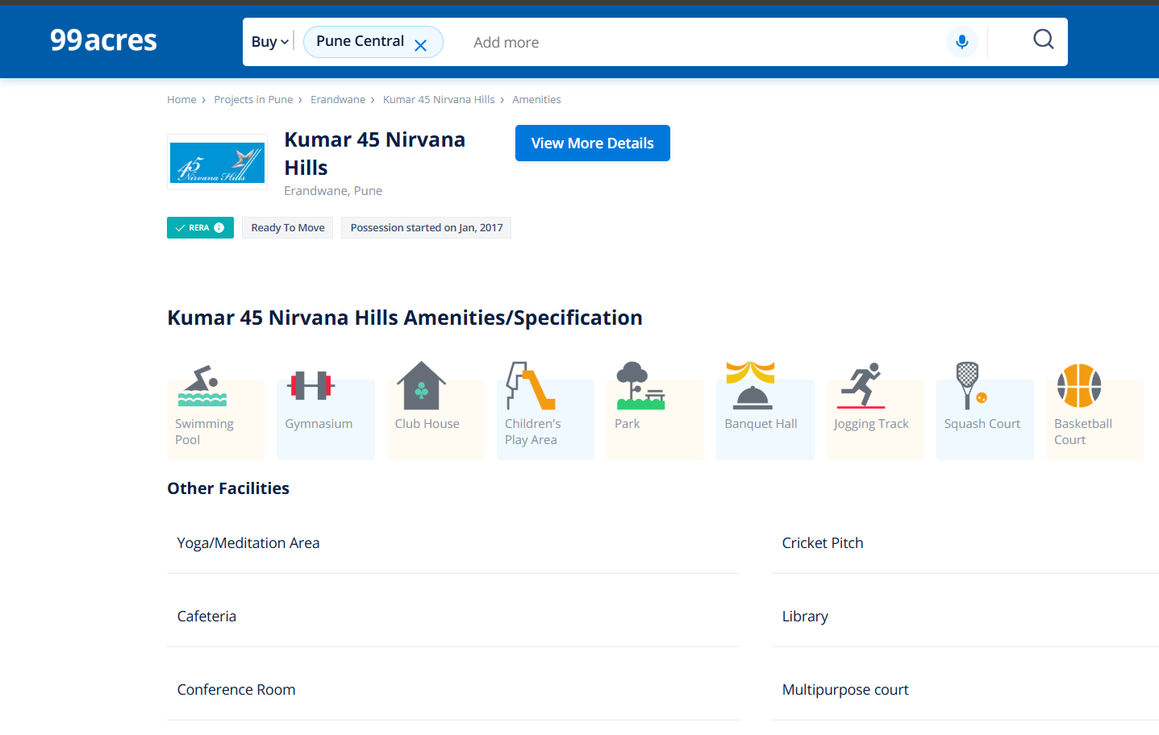Click Possession started on Jan, 2017 tag

point(427,228)
